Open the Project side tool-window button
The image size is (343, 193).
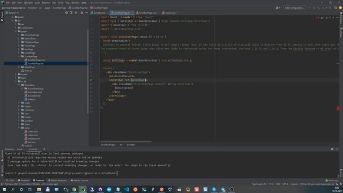pyautogui.click(x=2, y=17)
